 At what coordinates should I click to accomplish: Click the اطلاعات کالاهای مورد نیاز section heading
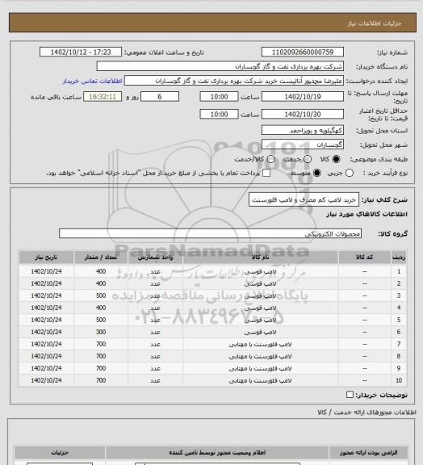coord(366,215)
